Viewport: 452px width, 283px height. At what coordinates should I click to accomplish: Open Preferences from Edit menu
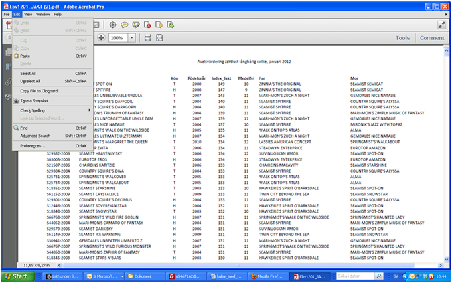pos(32,145)
